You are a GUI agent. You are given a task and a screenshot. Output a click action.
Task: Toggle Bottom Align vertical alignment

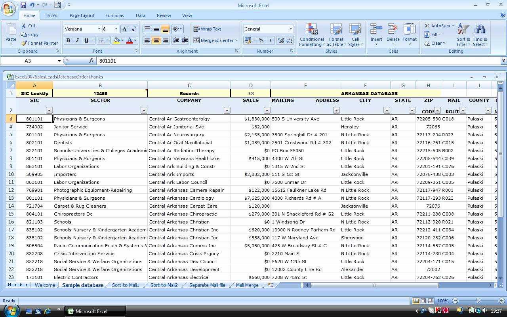165,29
